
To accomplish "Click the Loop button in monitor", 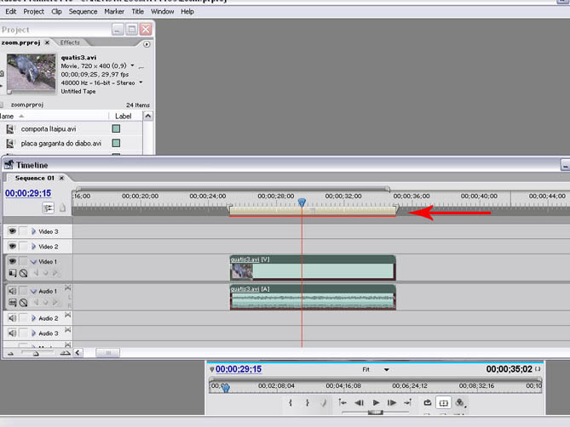I will pos(427,402).
